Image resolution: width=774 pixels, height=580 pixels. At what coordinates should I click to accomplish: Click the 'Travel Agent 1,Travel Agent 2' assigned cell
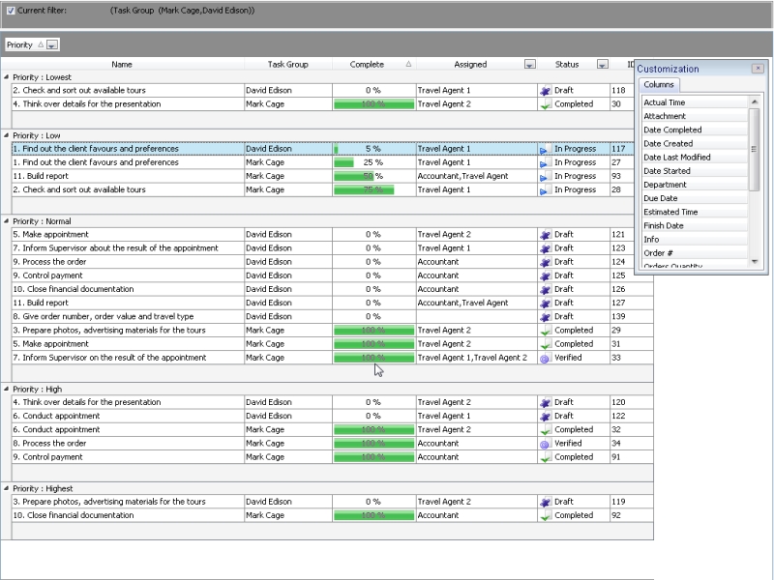point(477,358)
